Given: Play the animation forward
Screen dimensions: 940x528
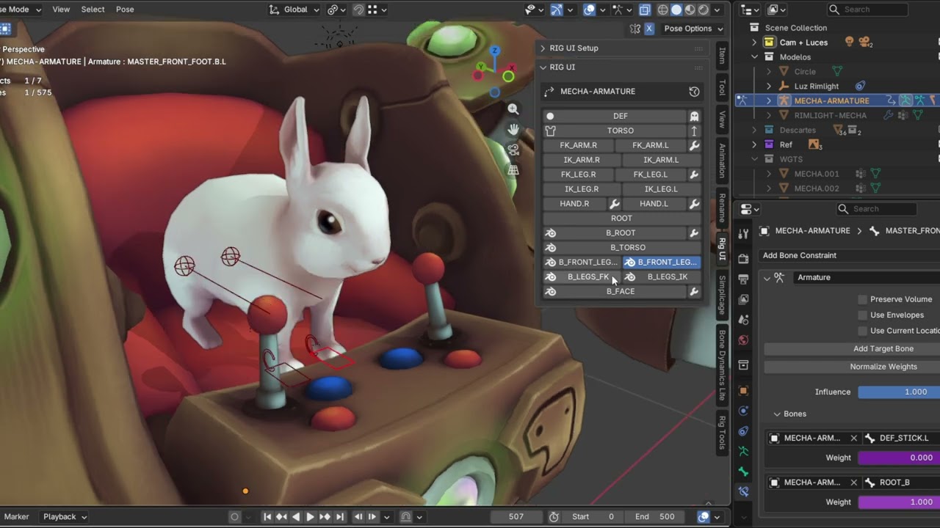Looking at the screenshot, I should 310,517.
